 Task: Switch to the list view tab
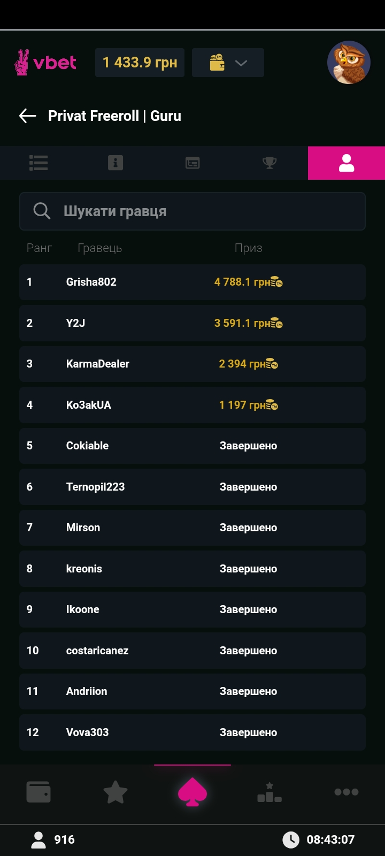[x=38, y=163]
